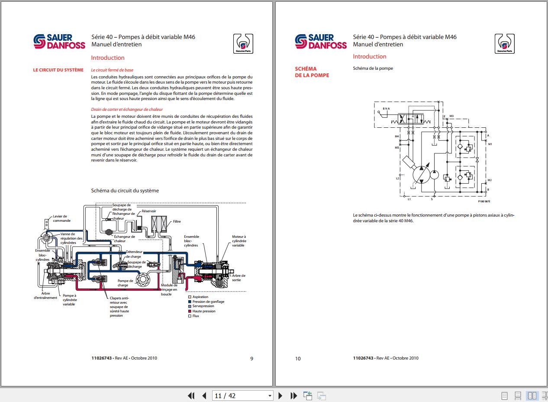548x402 pixels.
Task: Click the go to previous view icon
Action: pos(308,396)
